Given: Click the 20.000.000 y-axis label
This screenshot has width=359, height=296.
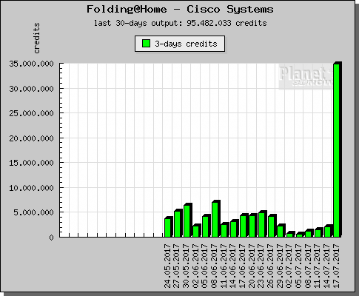Looking at the screenshot, I should pos(31,138).
